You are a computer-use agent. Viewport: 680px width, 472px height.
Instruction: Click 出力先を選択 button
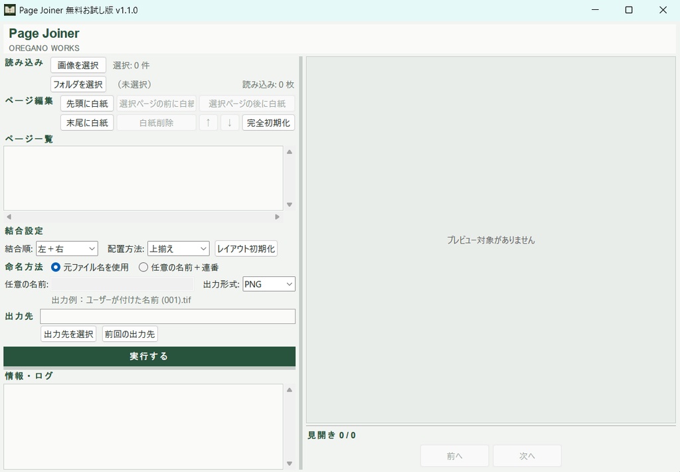point(68,334)
